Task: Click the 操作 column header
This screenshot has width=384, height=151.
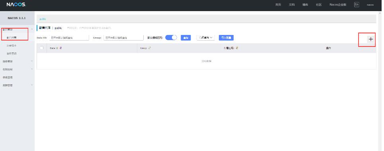Action: click(x=328, y=48)
